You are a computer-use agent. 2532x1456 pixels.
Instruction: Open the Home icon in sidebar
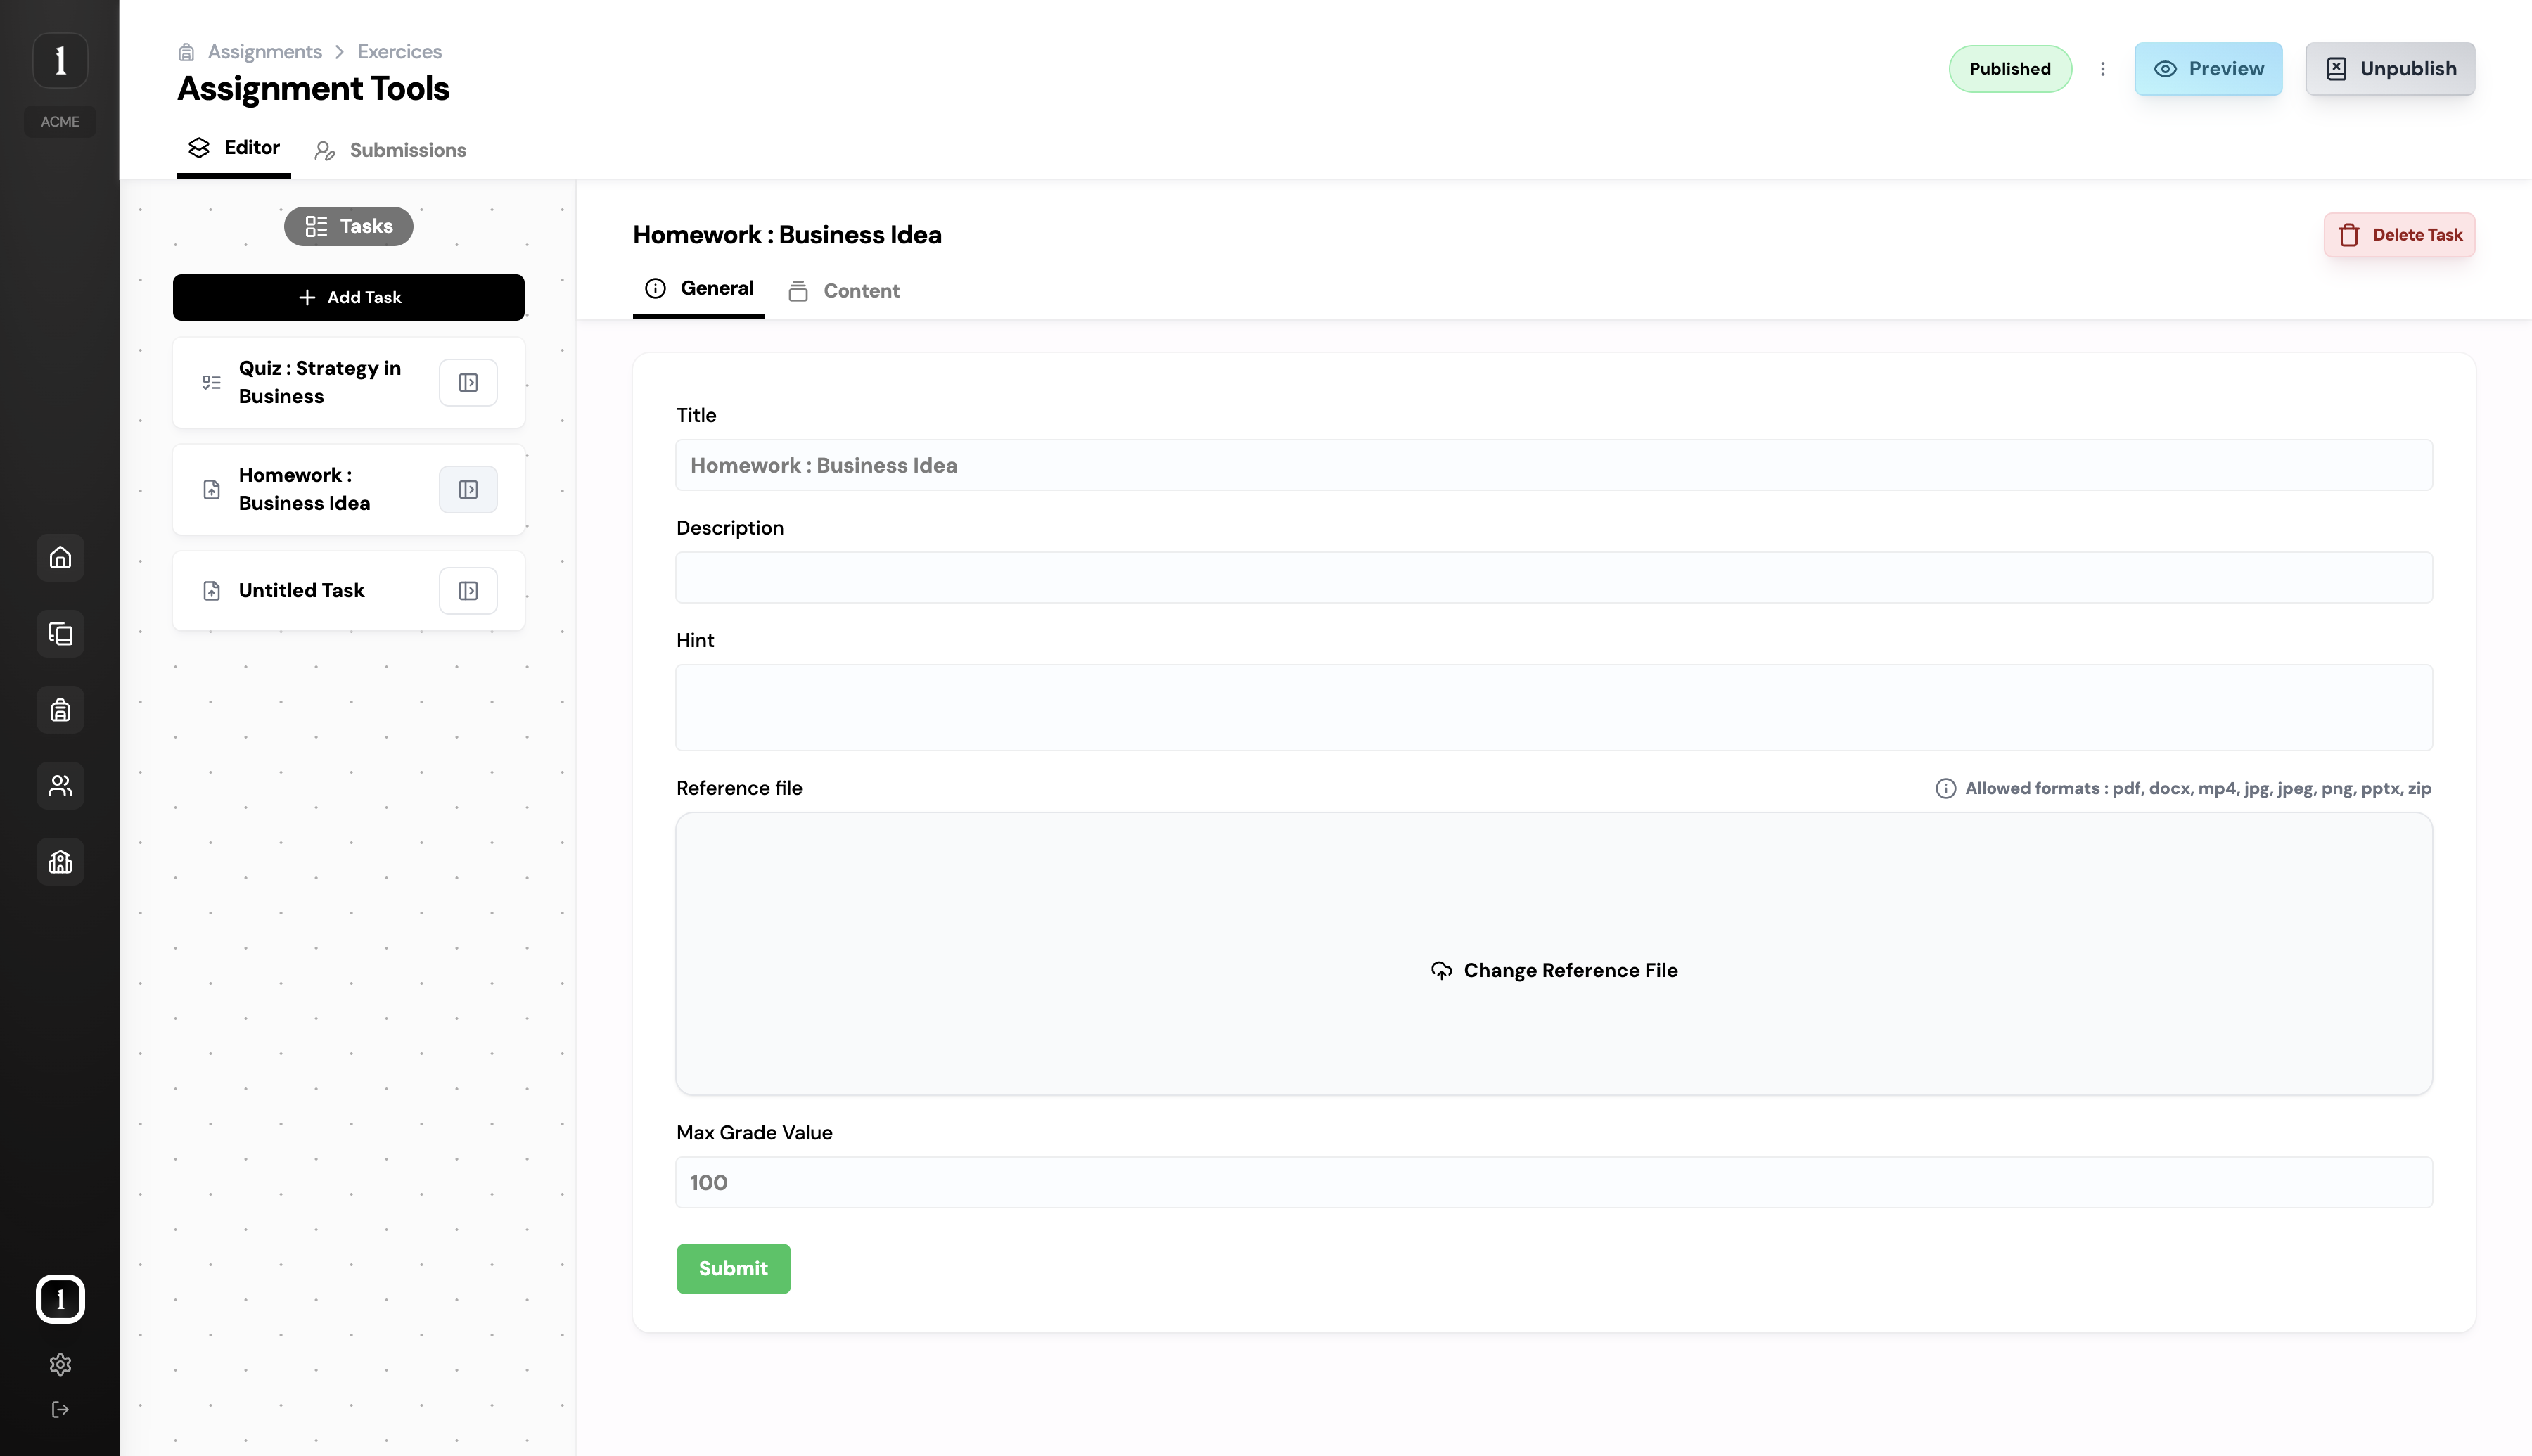[x=60, y=557]
